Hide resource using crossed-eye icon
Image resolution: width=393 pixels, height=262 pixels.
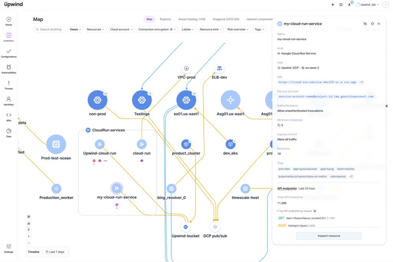click(365, 24)
